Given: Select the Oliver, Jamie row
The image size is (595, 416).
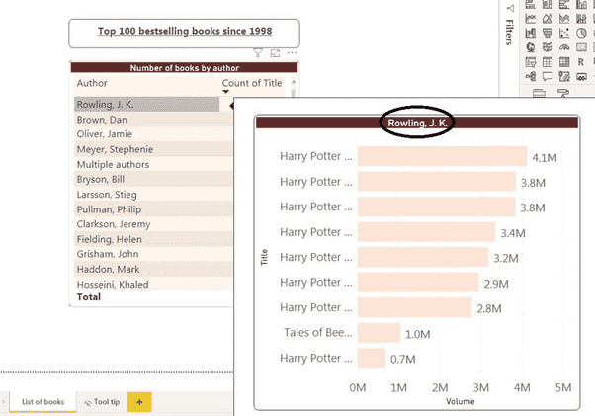Looking at the screenshot, I should point(153,134).
